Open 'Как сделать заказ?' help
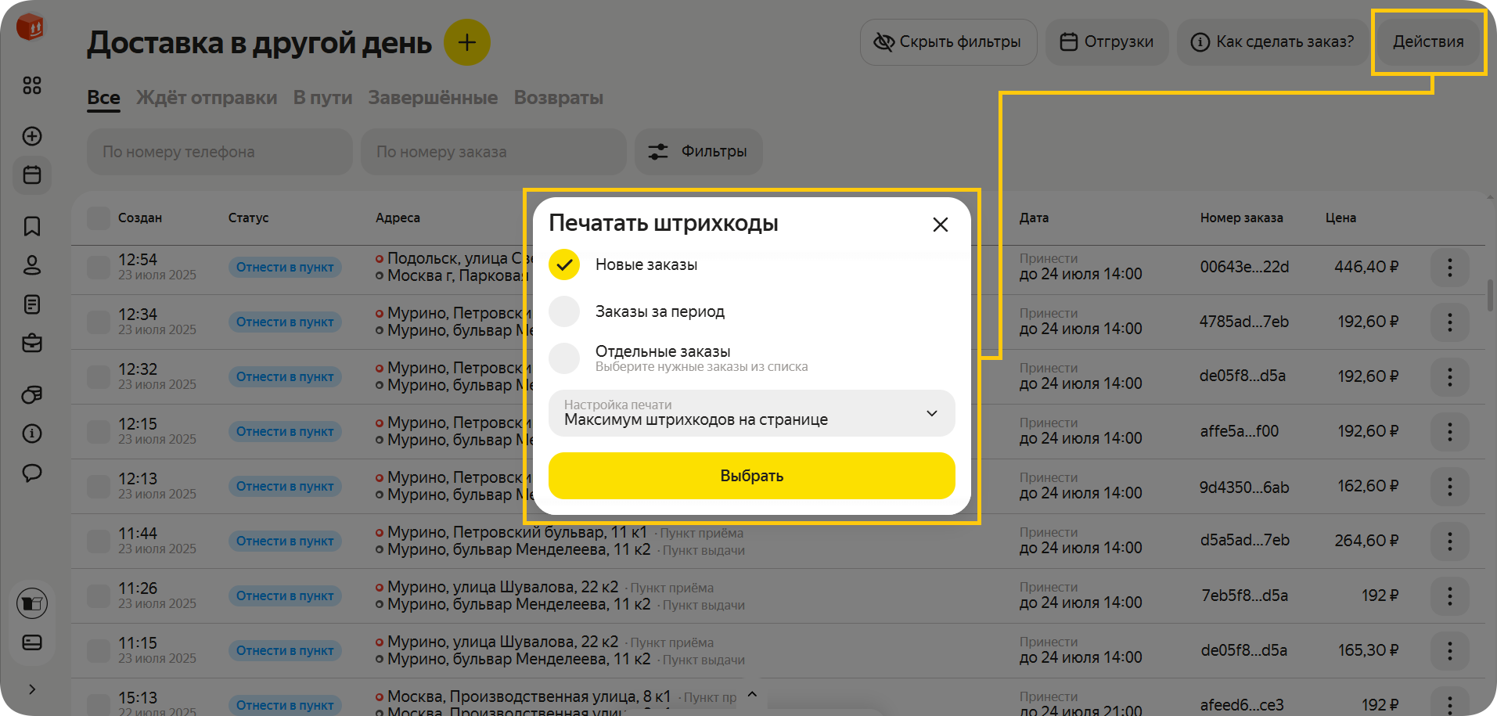Screen dimensions: 1497x716 pos(1272,41)
